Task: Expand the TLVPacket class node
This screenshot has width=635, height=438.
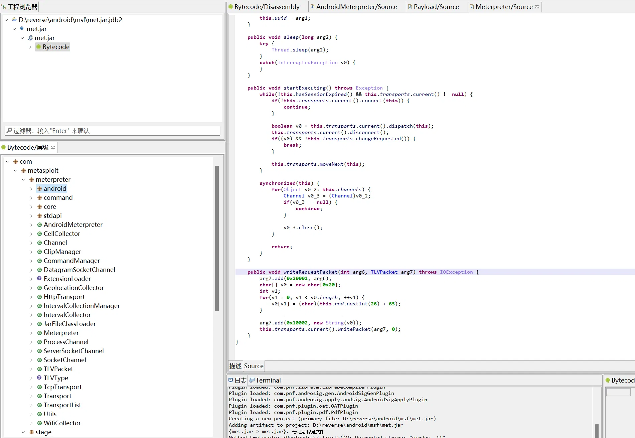Action: coord(31,369)
